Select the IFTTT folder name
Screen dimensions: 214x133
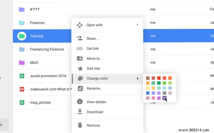click(35, 9)
